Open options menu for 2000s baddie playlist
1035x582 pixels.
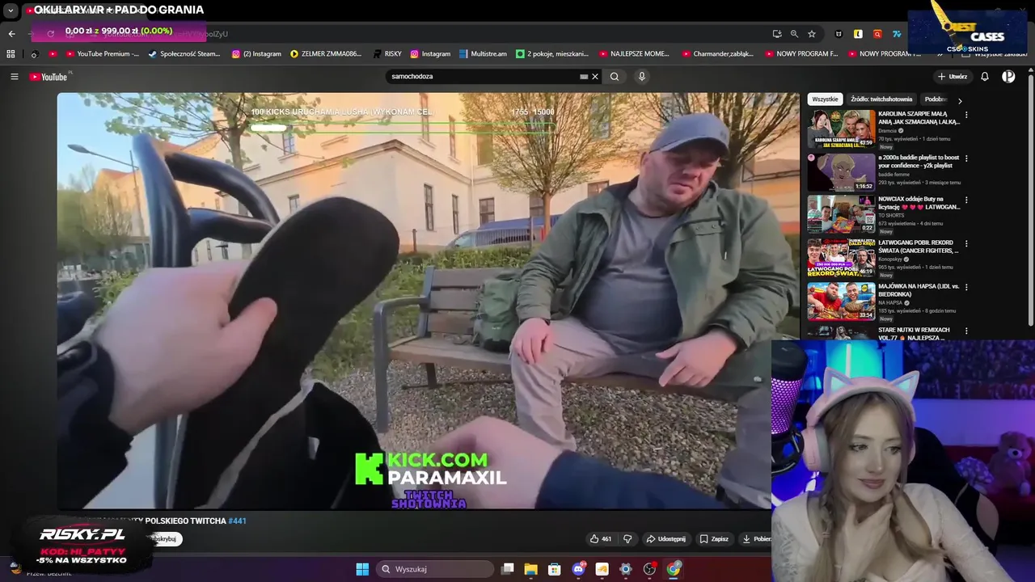click(x=966, y=158)
